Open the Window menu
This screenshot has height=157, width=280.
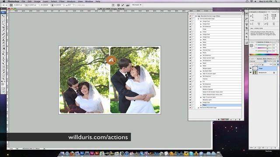[89, 1]
